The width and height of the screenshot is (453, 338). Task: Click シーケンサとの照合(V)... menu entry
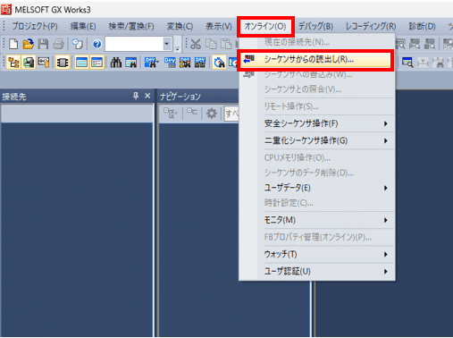coord(317,89)
